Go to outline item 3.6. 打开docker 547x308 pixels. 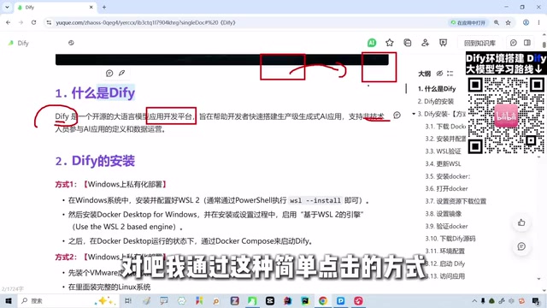[x=446, y=188]
